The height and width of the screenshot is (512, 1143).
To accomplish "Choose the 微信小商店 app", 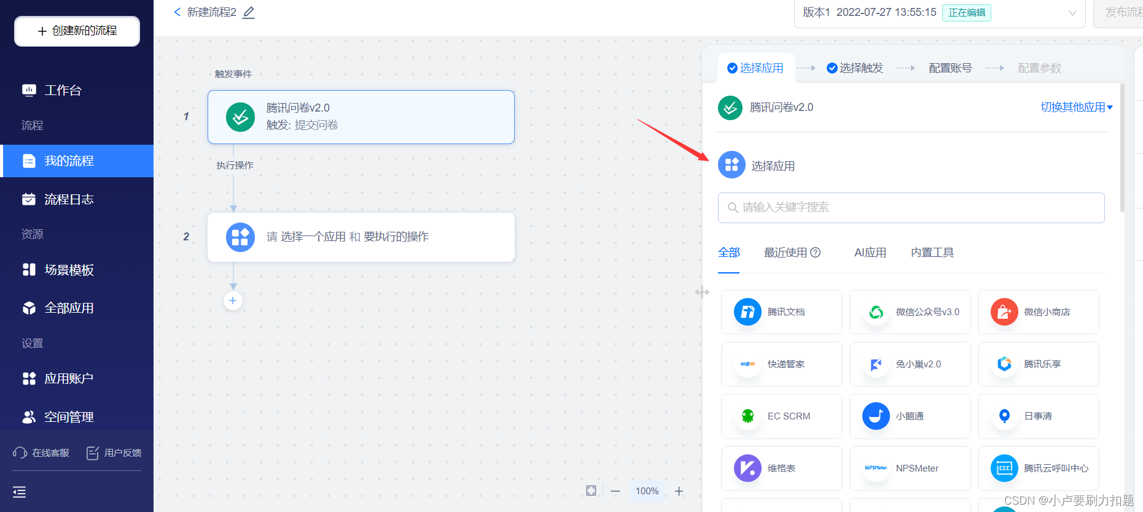I will tap(1039, 312).
